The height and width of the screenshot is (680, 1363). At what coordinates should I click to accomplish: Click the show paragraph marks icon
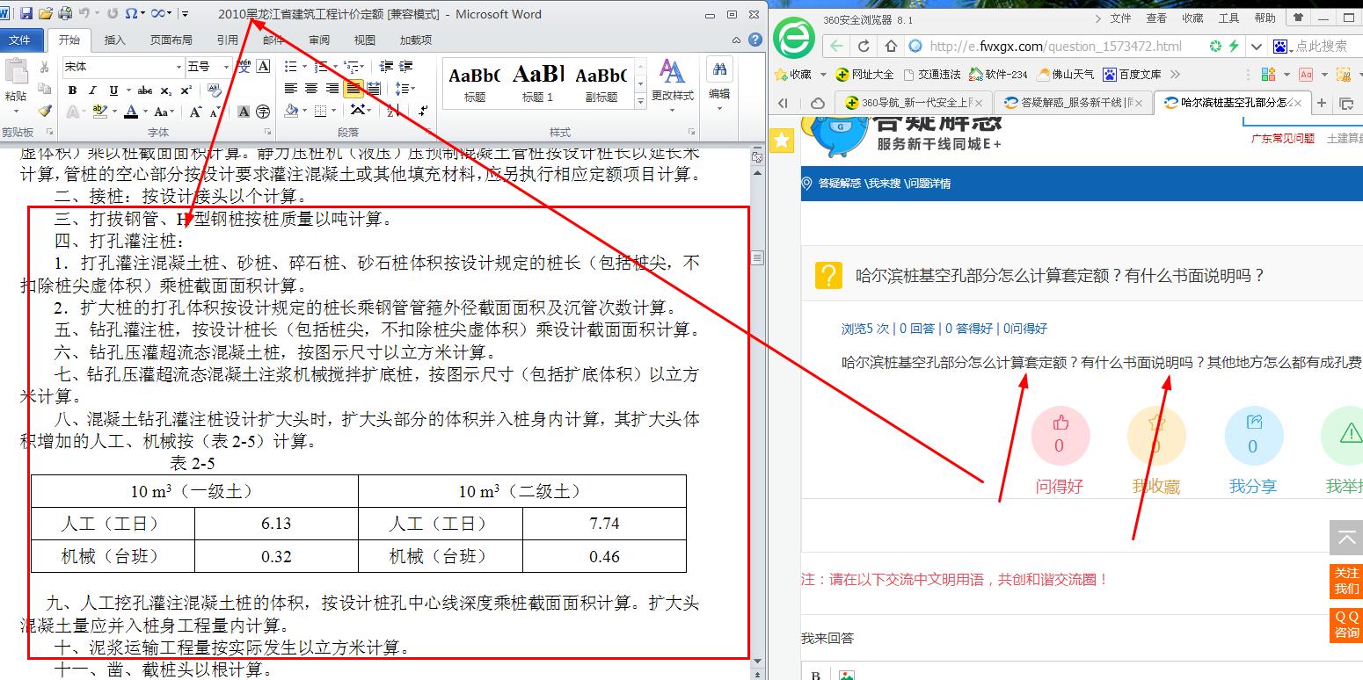423,112
